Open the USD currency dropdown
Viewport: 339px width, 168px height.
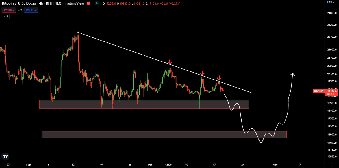click(x=330, y=2)
